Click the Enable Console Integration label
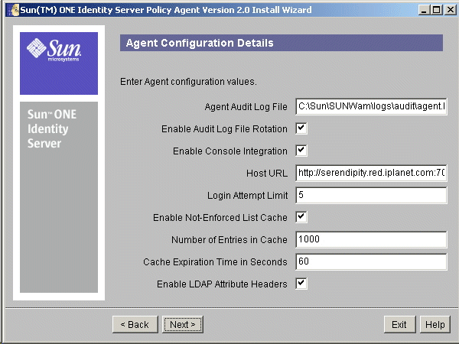This screenshot has width=459, height=344. [x=230, y=151]
